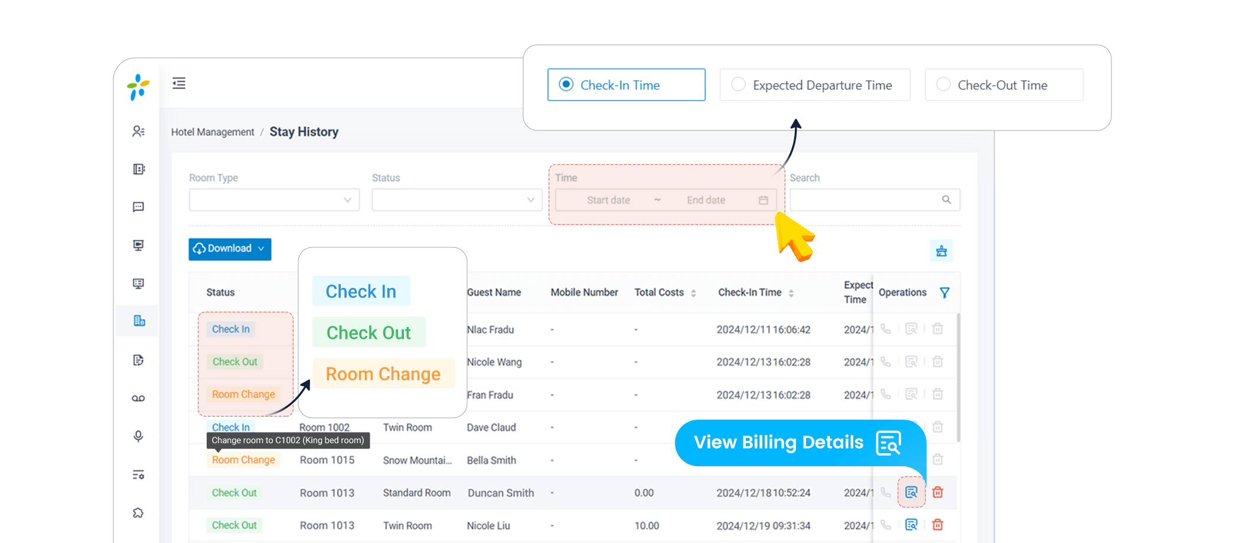Expand the Status filter dropdown
The image size is (1256, 543).
click(x=457, y=200)
